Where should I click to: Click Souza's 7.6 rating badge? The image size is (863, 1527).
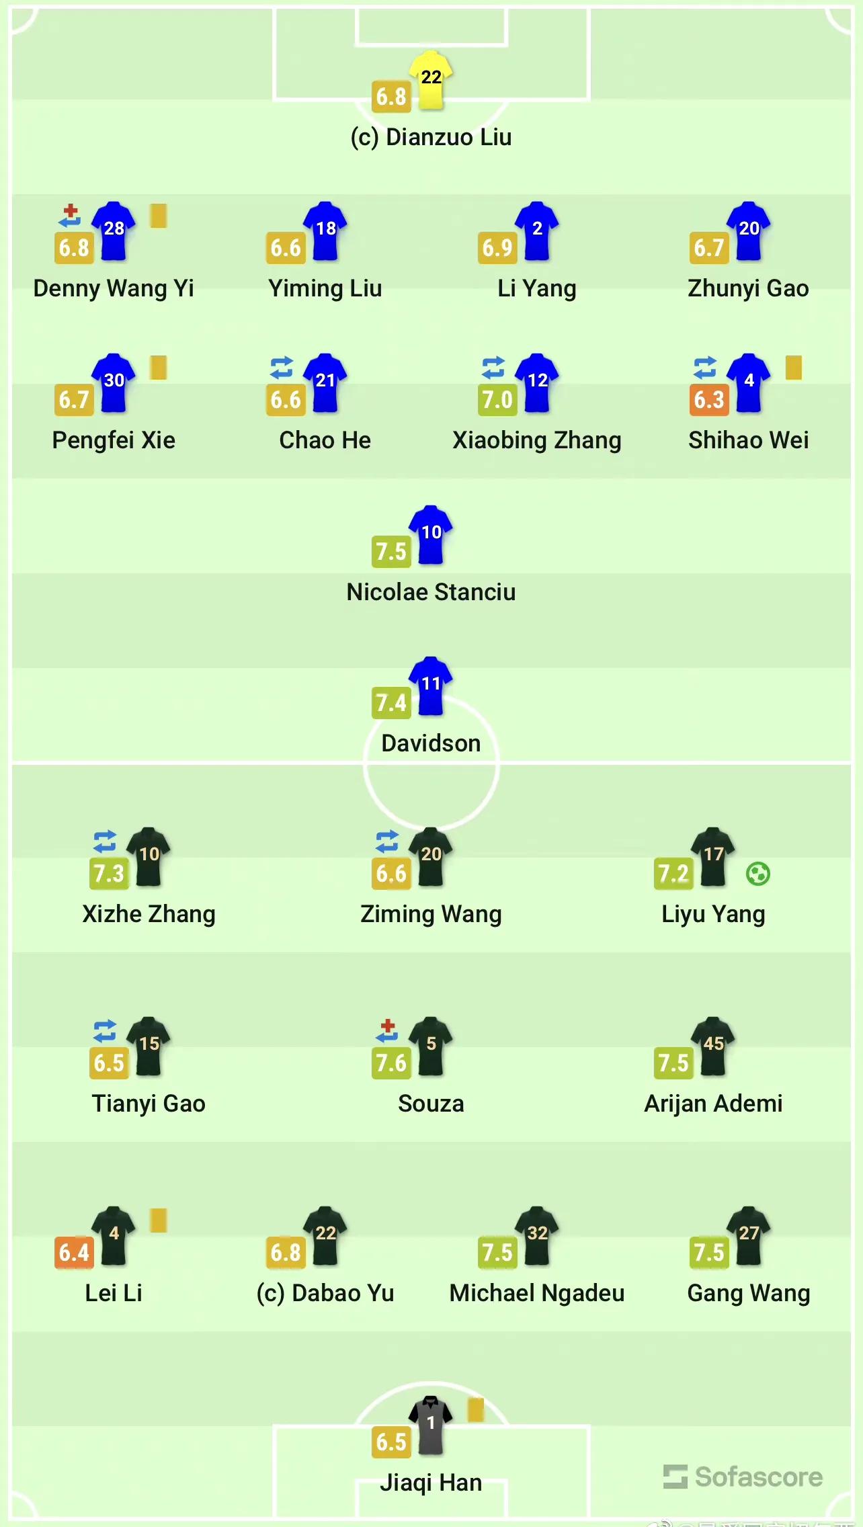click(x=391, y=1063)
